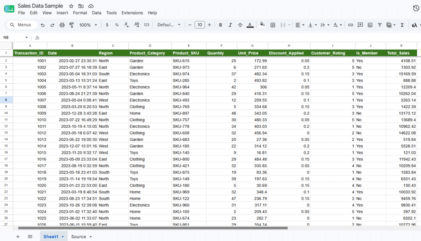
Task: Click the horizontal scrollbar thumb
Action: (153, 228)
